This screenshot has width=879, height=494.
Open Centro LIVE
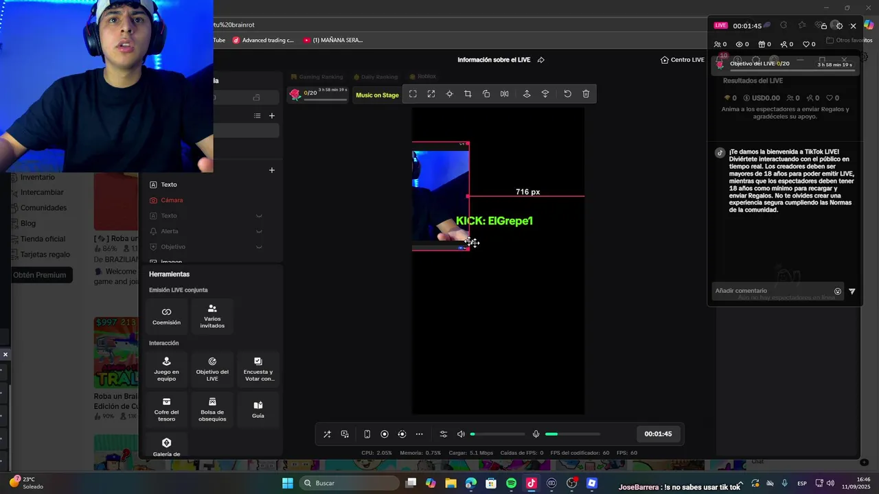tap(683, 60)
